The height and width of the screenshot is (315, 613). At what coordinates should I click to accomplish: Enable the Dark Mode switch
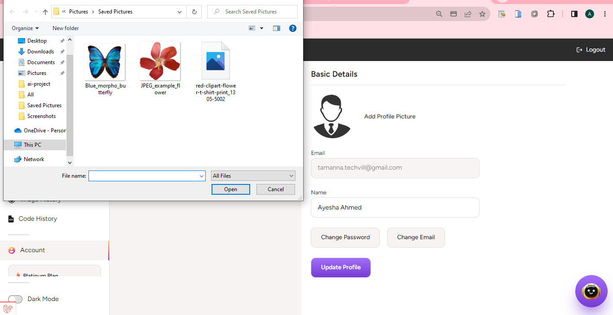pos(15,299)
